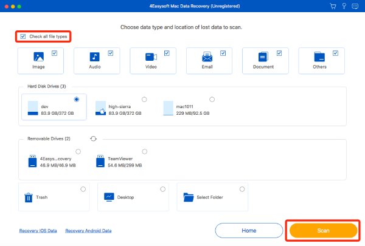The image size is (365, 246).
Task: Select the Trash radio button
Action: point(83,189)
